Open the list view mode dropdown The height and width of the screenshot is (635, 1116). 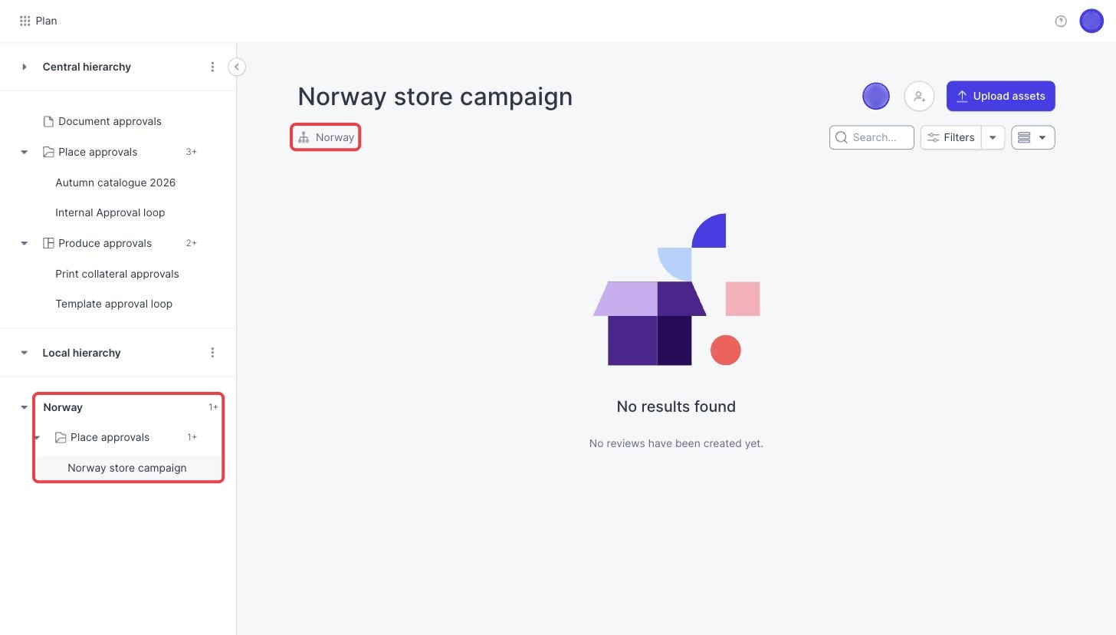(x=1033, y=137)
